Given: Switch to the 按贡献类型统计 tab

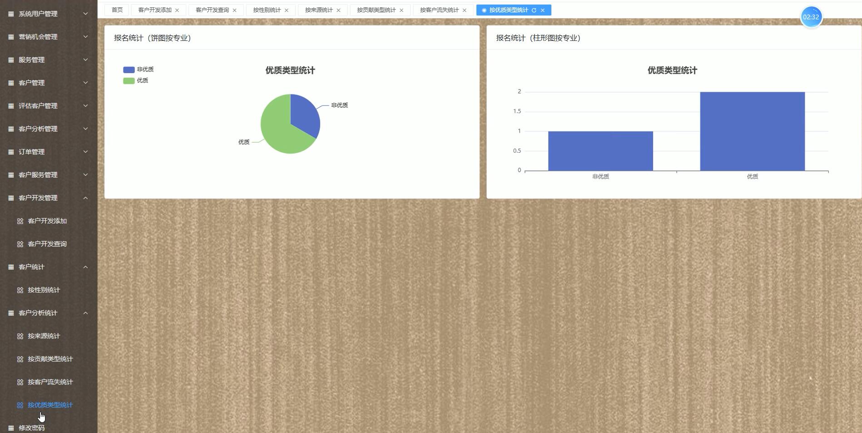Looking at the screenshot, I should pos(376,10).
